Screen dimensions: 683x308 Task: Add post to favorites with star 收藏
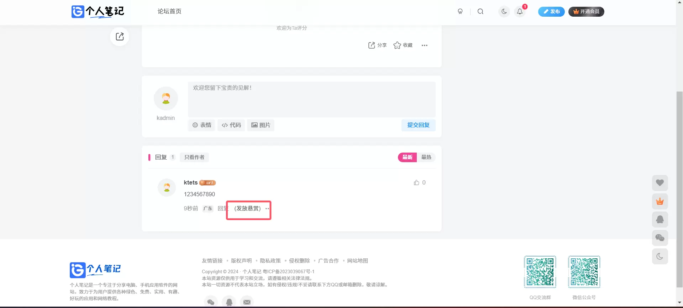[403, 45]
